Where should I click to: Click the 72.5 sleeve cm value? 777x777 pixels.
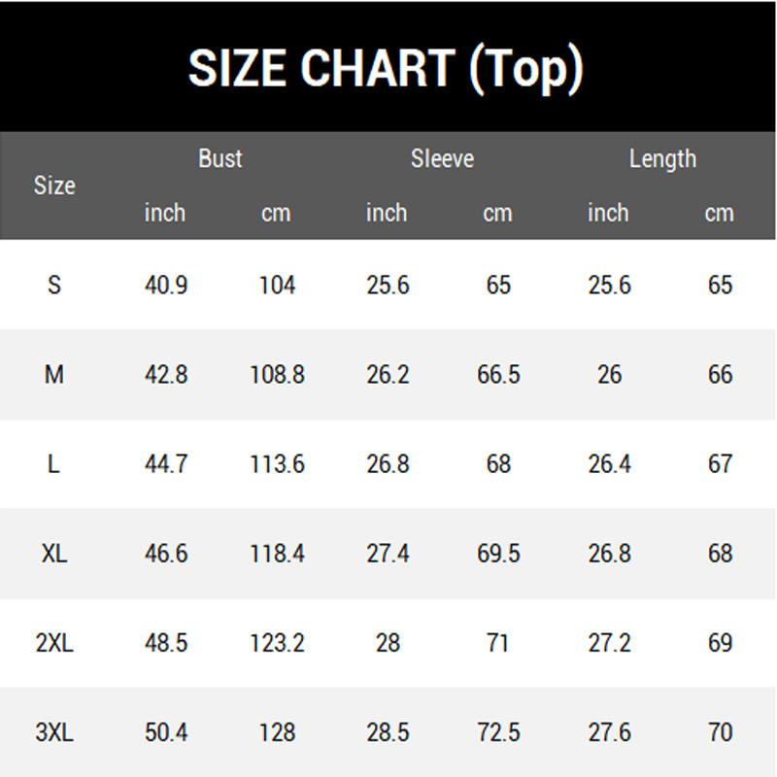498,732
